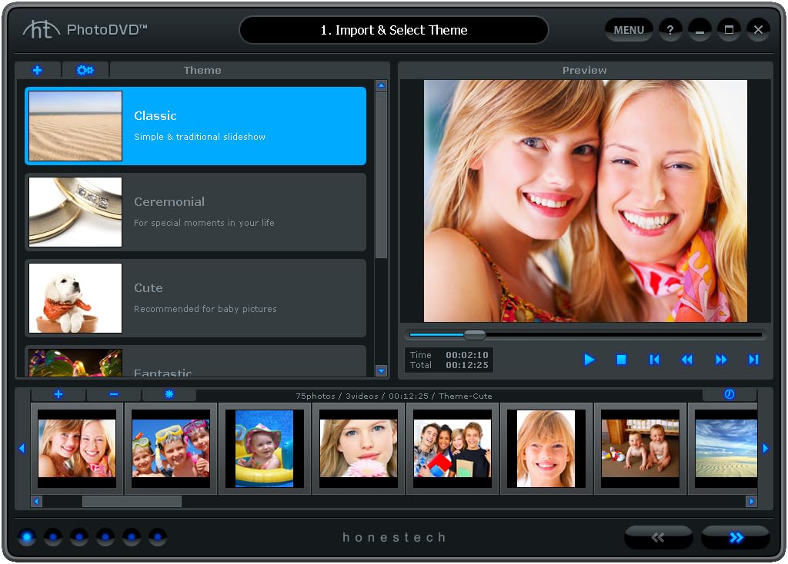Select the Classic theme

pyautogui.click(x=195, y=126)
